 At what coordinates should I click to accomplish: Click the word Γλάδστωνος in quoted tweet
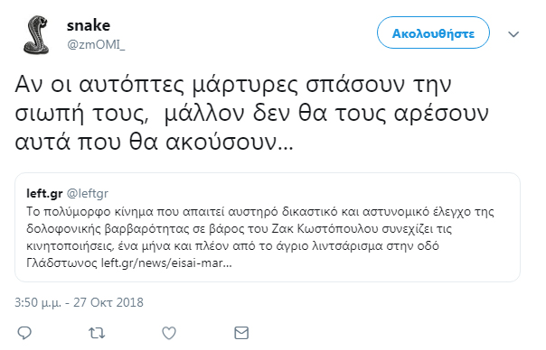62,263
